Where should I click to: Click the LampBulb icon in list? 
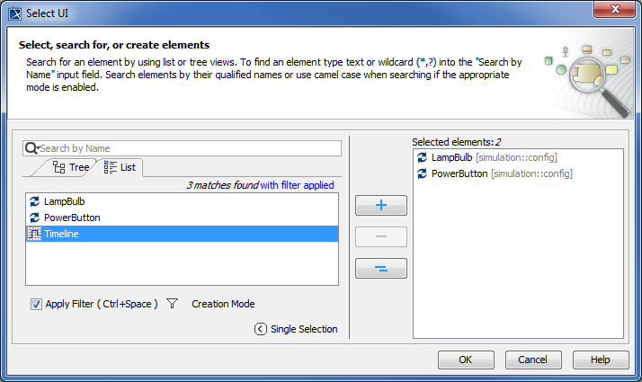pos(34,201)
